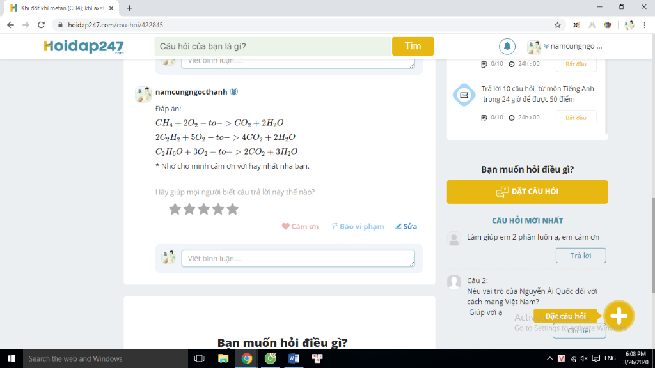Click Chrome icon in taskbar

click(x=247, y=358)
